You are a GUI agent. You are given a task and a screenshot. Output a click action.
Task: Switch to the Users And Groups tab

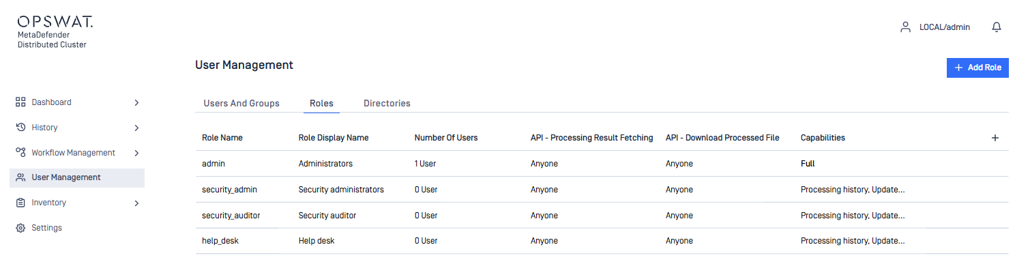click(241, 104)
